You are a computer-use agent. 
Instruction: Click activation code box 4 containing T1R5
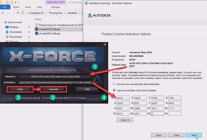[x=175, y=98]
